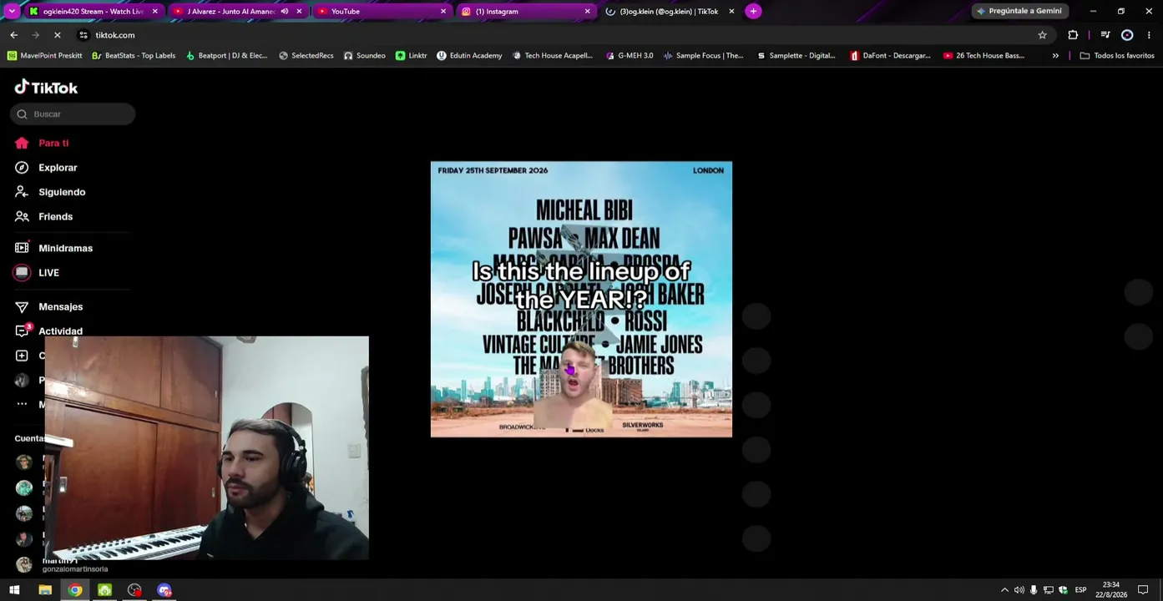
Task: Click the Actividad icon with badge
Action: [x=22, y=331]
